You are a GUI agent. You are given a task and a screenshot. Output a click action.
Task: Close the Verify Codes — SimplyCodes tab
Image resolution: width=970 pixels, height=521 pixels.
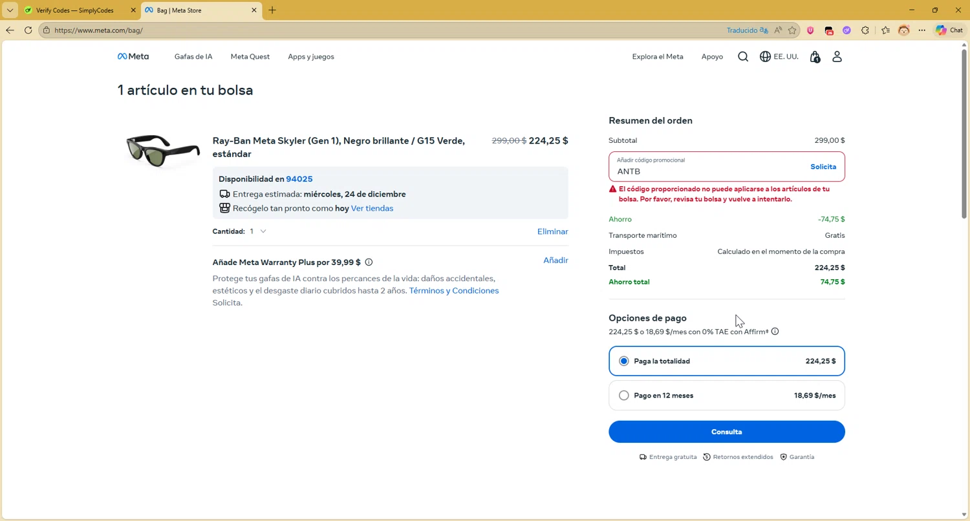click(x=133, y=10)
